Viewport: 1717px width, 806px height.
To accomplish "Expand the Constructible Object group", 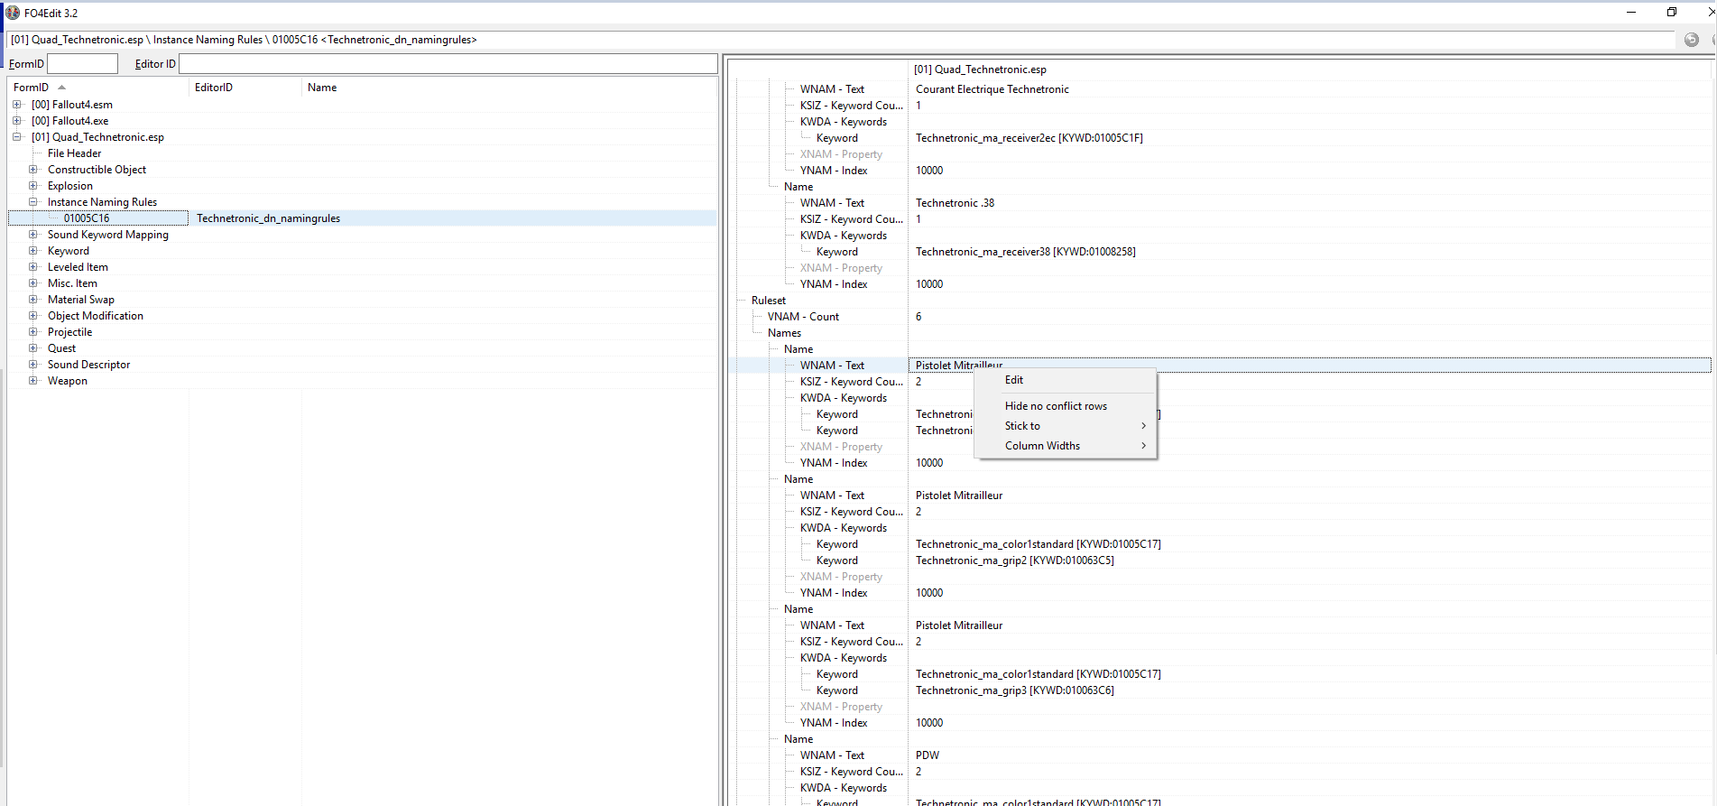I will pyautogui.click(x=33, y=170).
